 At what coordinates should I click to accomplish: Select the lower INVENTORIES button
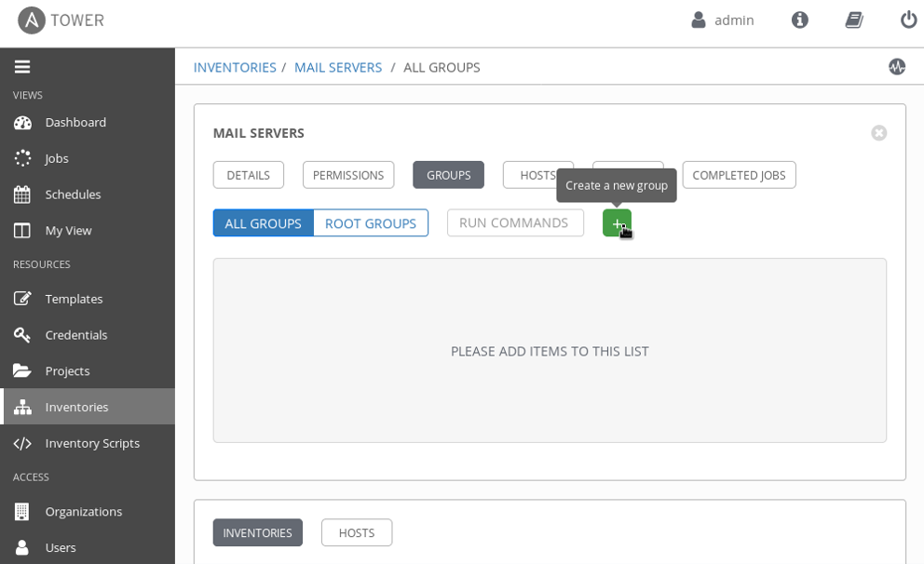[257, 532]
